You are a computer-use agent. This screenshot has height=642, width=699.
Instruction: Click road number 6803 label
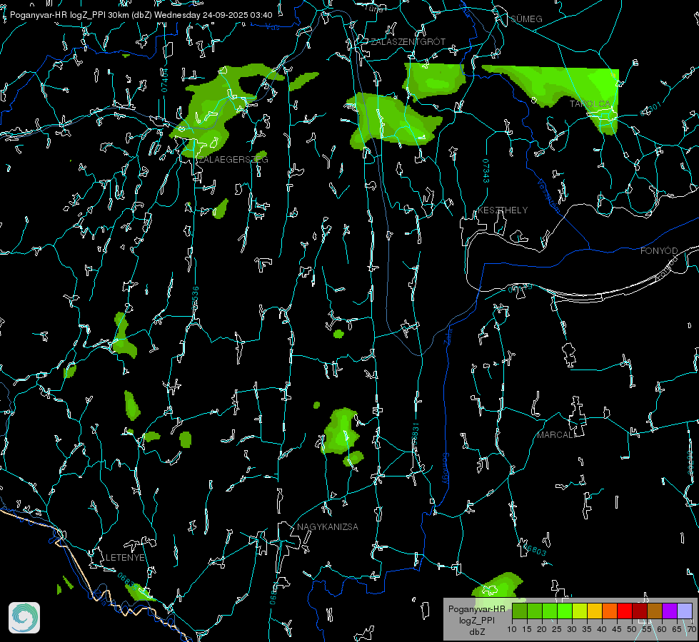click(535, 550)
